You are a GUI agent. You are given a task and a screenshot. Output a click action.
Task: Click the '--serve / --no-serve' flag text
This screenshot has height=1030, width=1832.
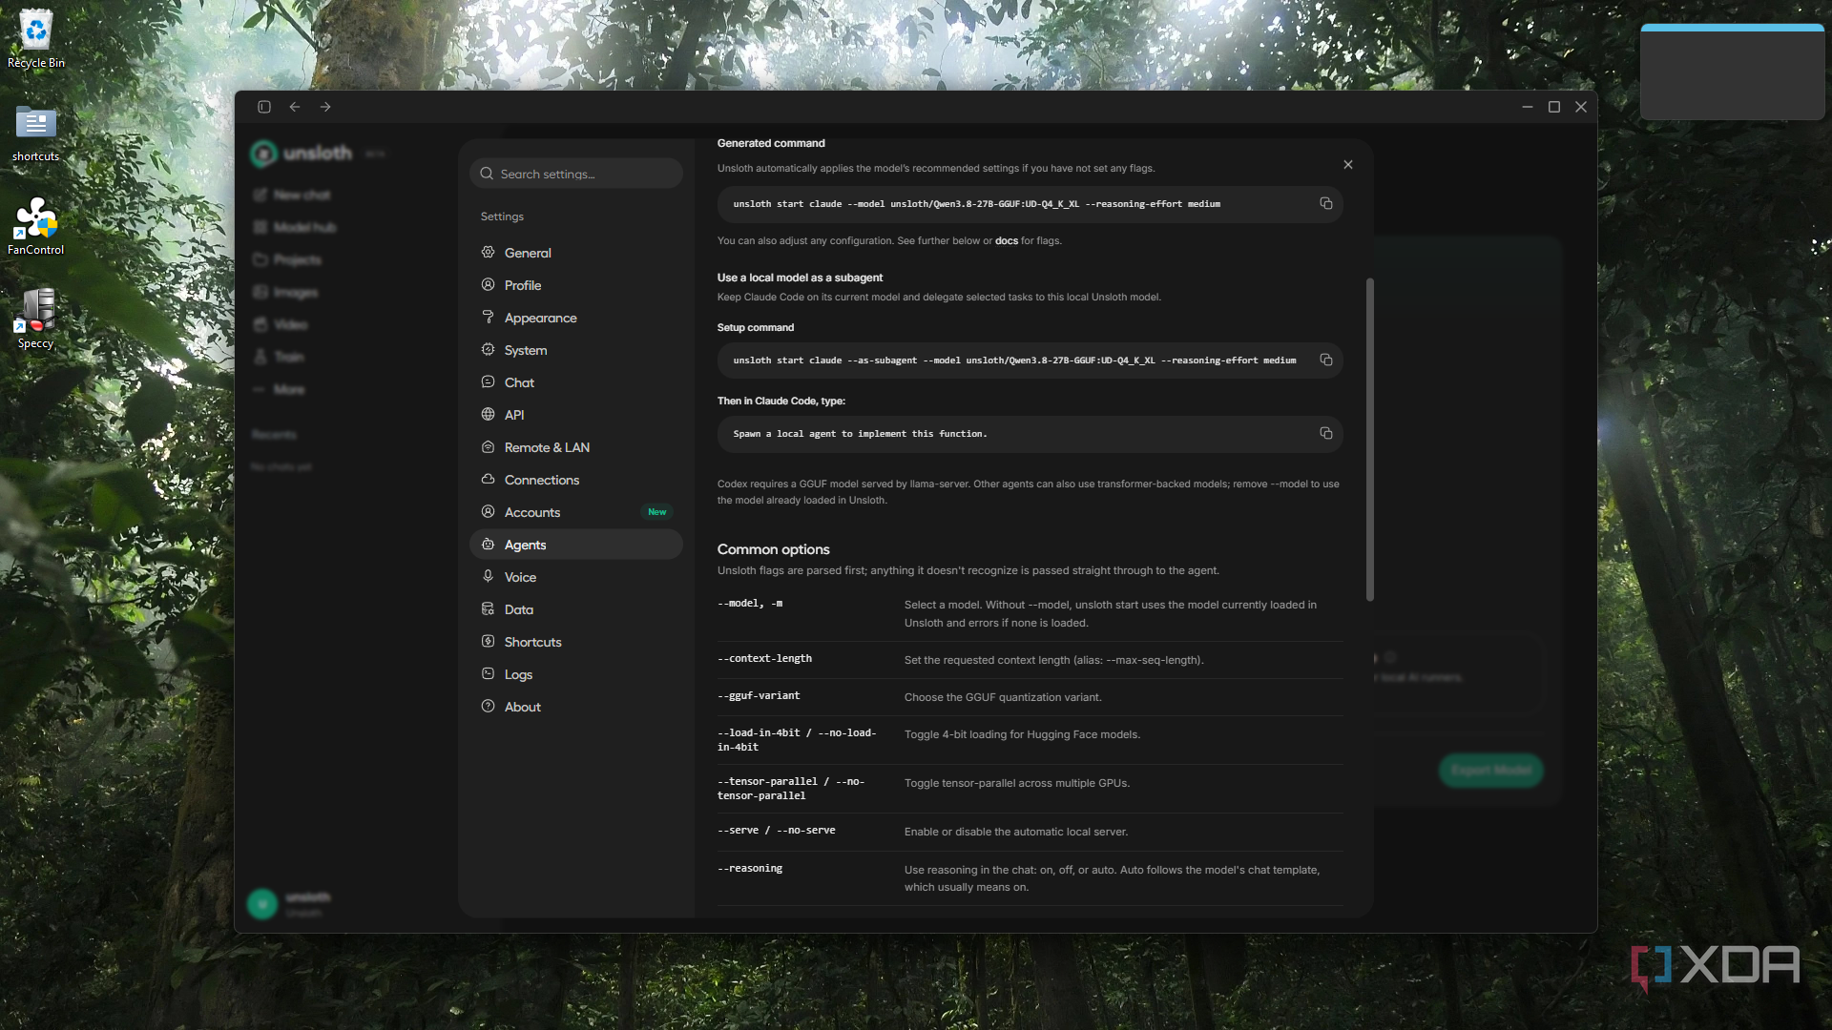click(x=777, y=830)
